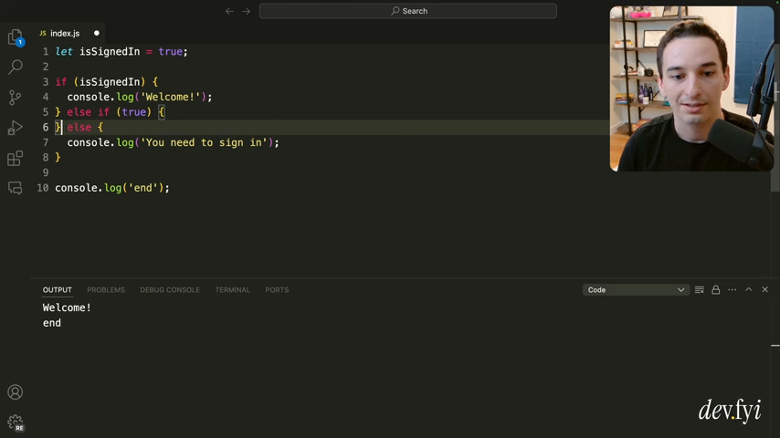Screen dimensions: 780x438
Task: Switch to the OUTPUT tab
Action: (x=58, y=290)
